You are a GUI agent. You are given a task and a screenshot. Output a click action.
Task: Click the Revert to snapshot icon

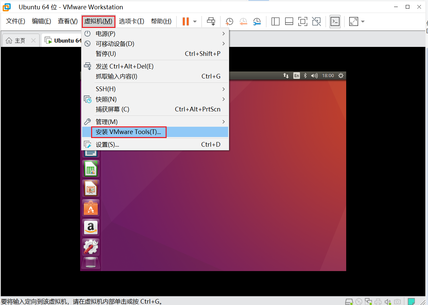[243, 22]
